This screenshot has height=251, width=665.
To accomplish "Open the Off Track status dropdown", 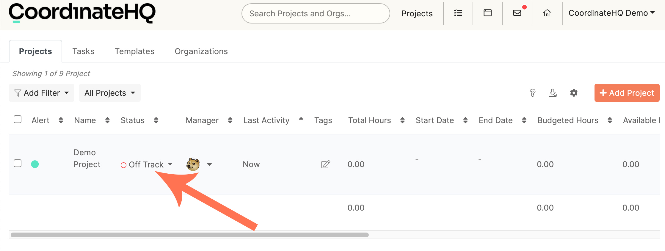I will point(146,164).
